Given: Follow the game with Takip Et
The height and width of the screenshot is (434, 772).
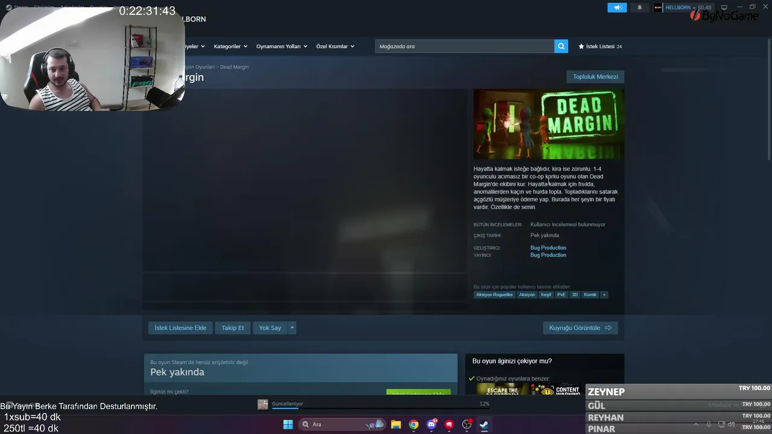Looking at the screenshot, I should (233, 328).
